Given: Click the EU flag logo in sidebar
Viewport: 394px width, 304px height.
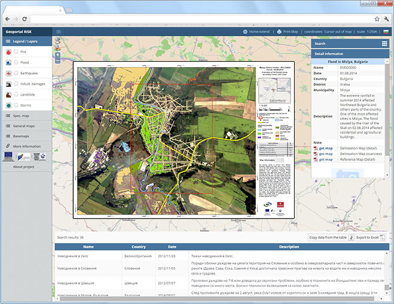Looking at the screenshot, I should pos(8,156).
